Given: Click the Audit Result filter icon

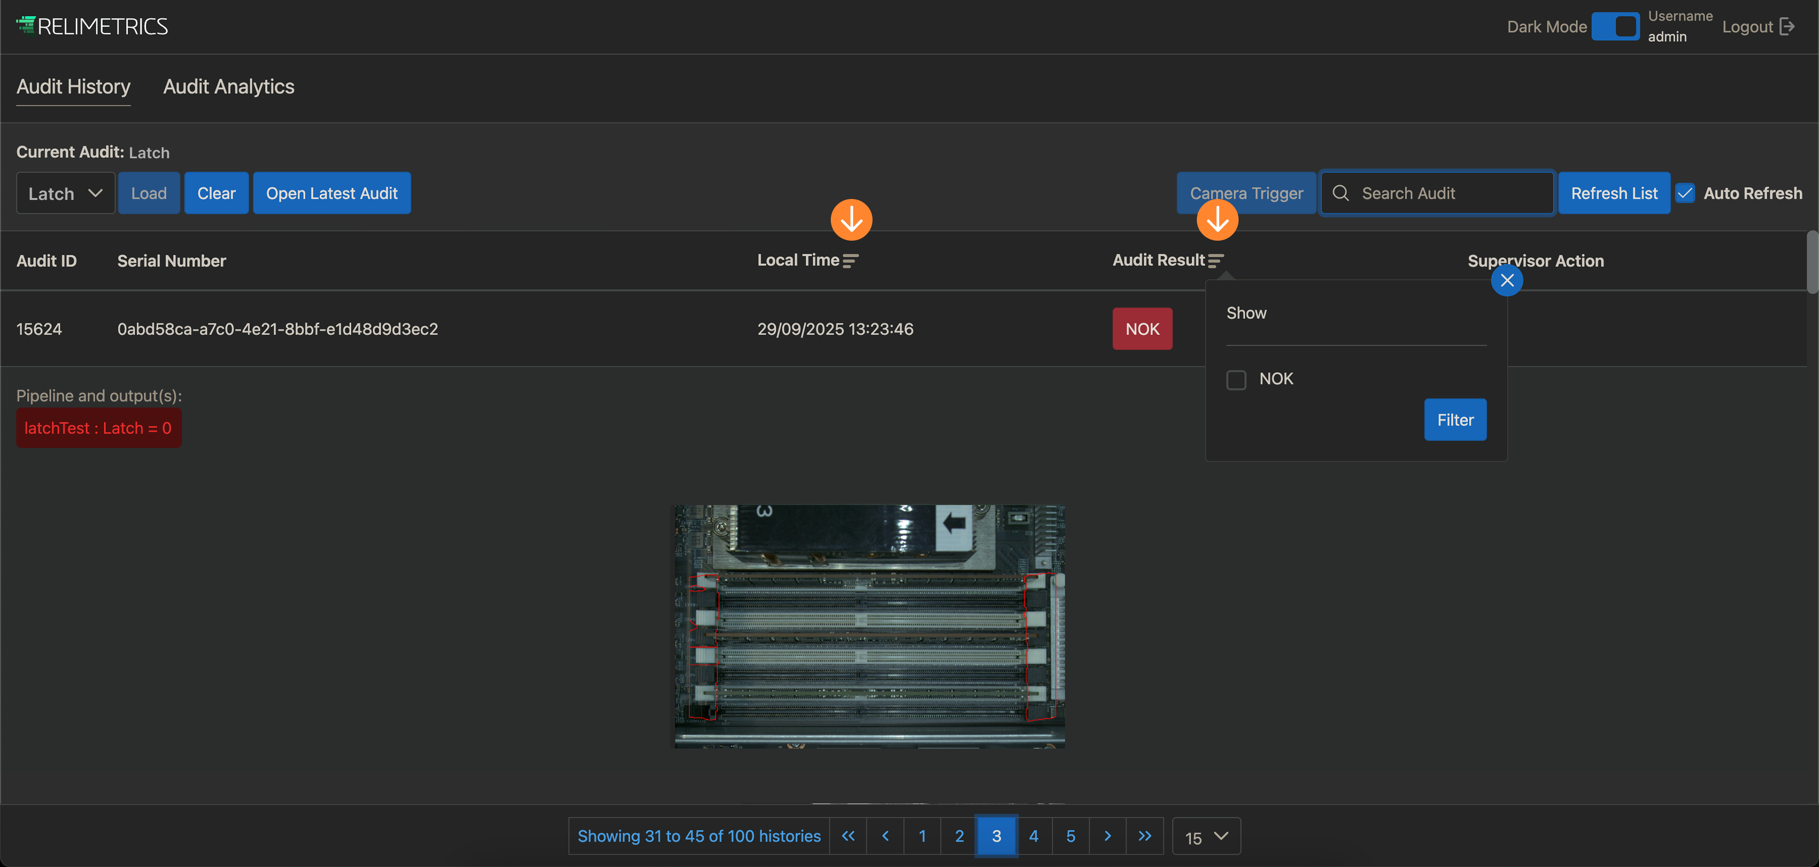Looking at the screenshot, I should [1215, 261].
